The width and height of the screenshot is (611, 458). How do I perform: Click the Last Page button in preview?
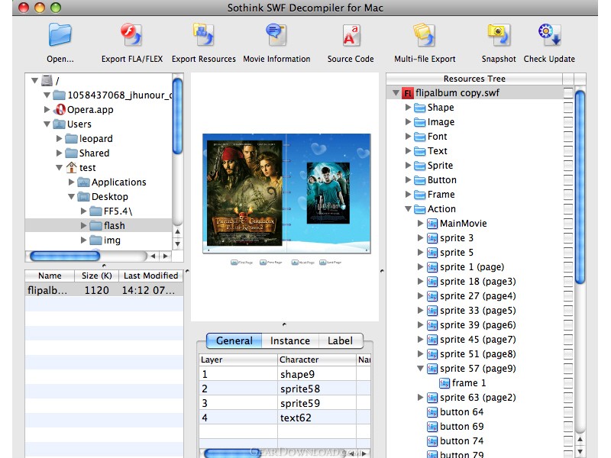click(331, 263)
